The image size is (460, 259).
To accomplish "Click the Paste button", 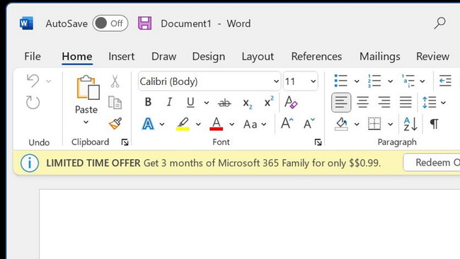I will tap(86, 100).
